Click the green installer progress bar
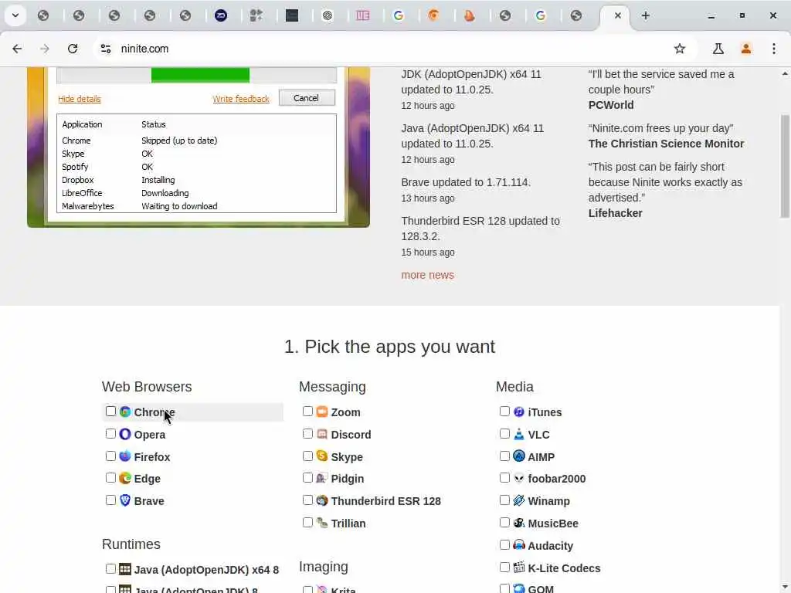 click(x=200, y=75)
